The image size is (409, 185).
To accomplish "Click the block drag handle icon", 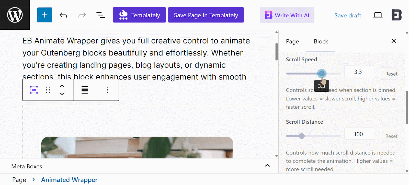I will pyautogui.click(x=48, y=90).
